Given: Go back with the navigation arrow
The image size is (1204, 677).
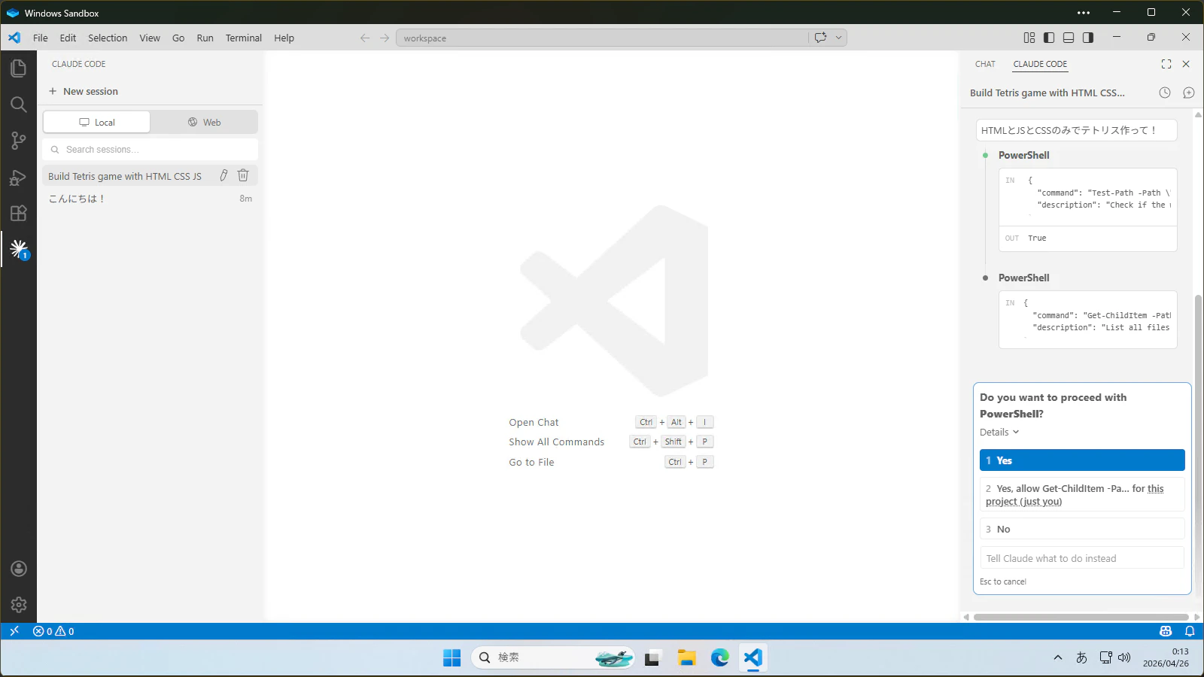Looking at the screenshot, I should pyautogui.click(x=365, y=38).
